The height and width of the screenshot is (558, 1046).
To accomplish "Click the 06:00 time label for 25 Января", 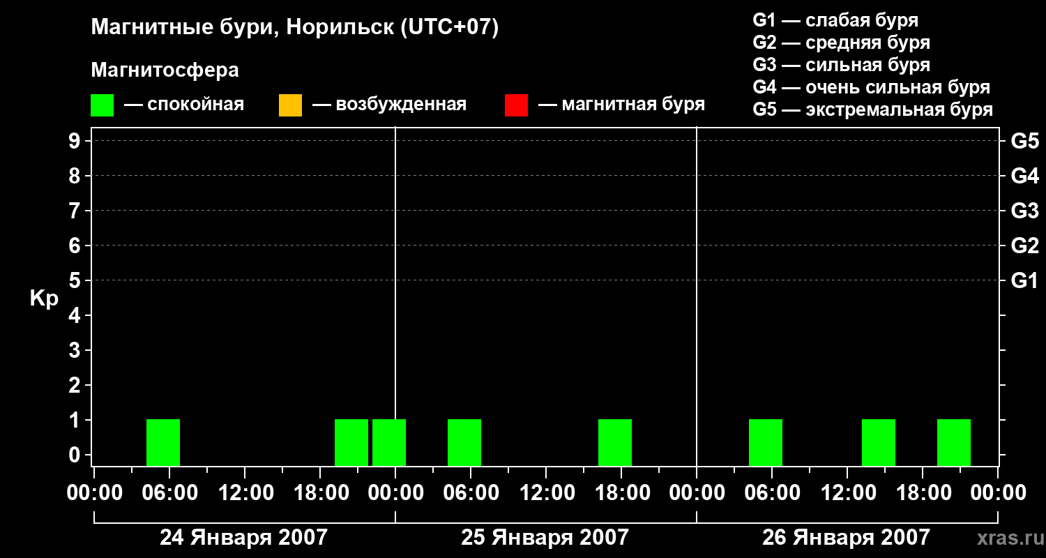I will pos(471,492).
